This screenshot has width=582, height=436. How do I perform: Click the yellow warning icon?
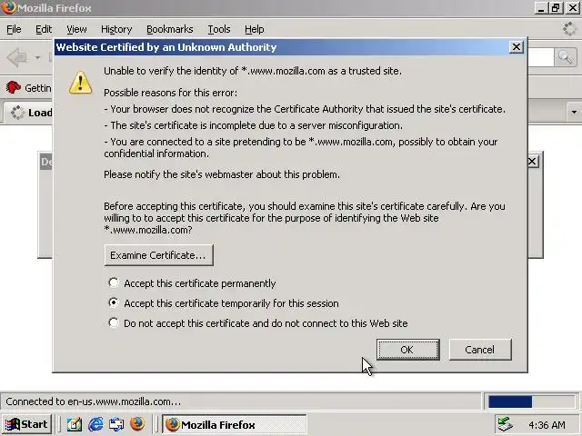pos(81,83)
